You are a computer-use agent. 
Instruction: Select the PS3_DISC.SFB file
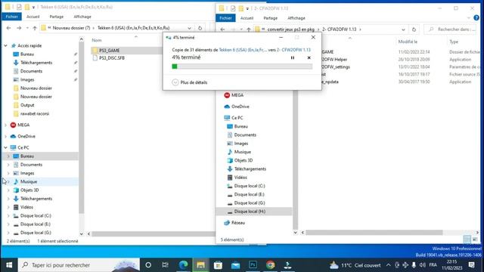click(x=112, y=58)
